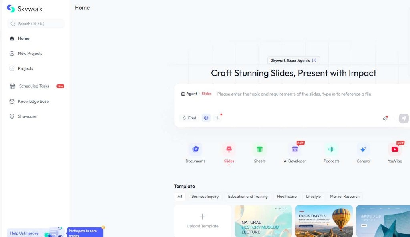This screenshot has width=410, height=237.
Task: Select the Podcasts agent icon
Action: click(x=331, y=149)
